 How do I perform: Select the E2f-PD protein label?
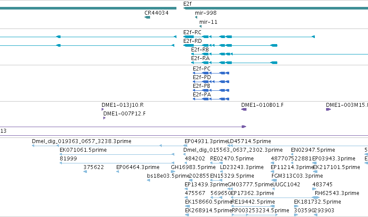coord(202,77)
